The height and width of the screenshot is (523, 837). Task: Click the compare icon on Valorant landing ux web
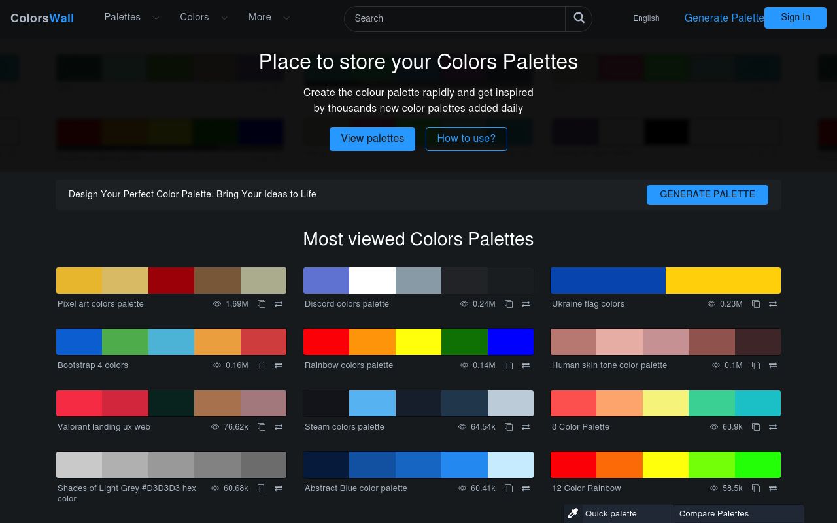tap(279, 427)
